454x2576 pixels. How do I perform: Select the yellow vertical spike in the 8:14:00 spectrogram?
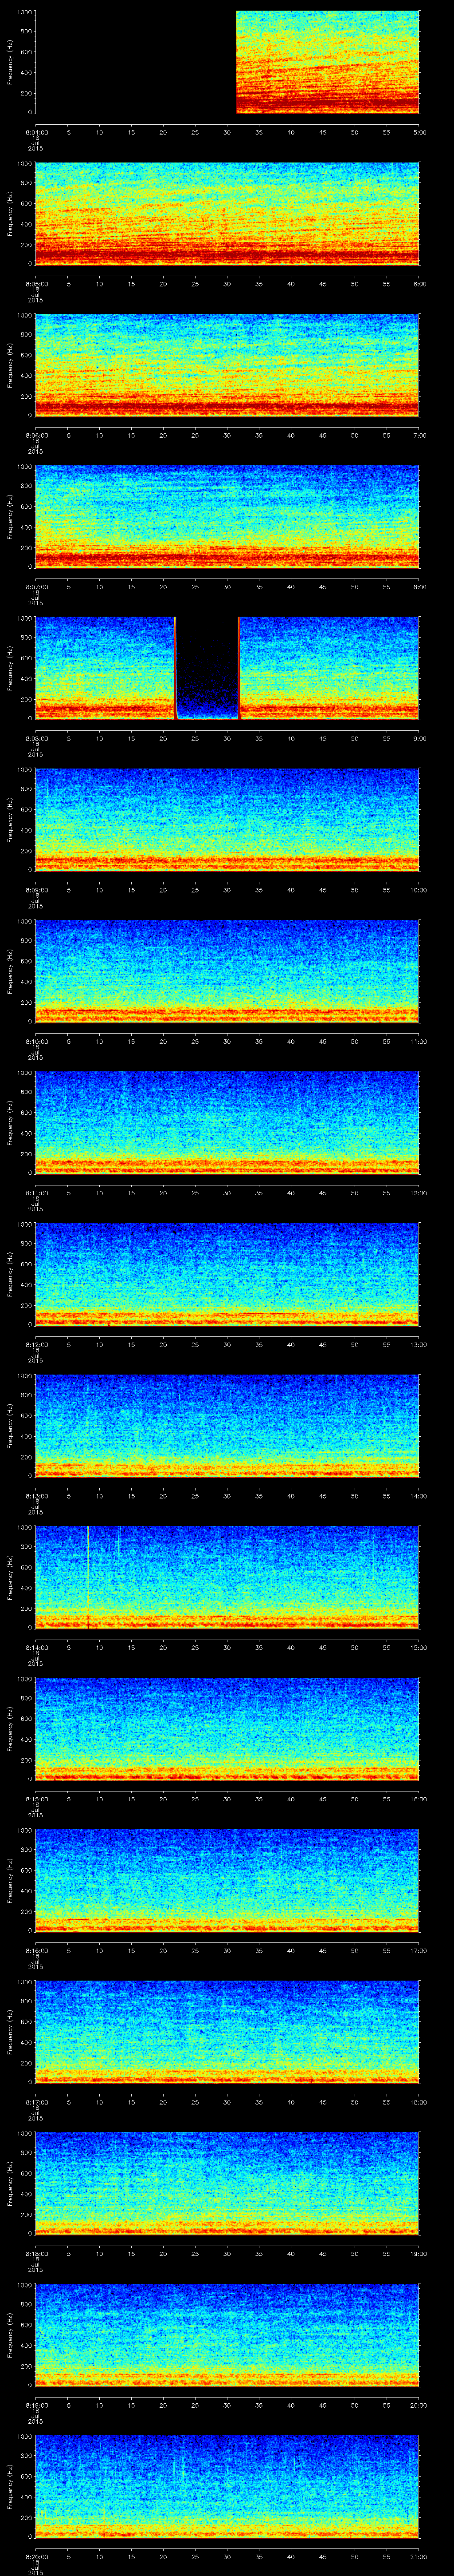click(88, 1577)
